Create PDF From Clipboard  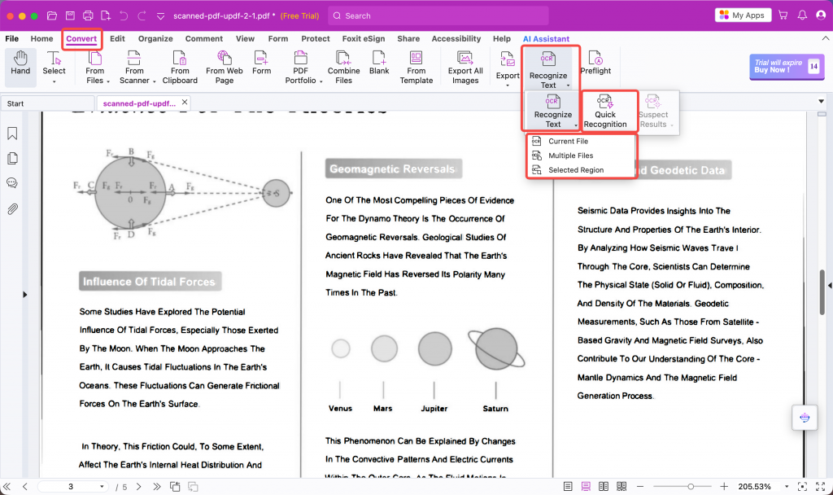click(180, 67)
